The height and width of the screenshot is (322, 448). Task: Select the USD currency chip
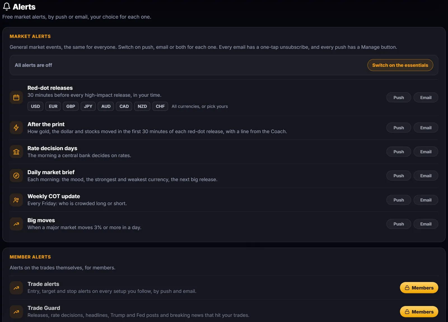coord(36,106)
